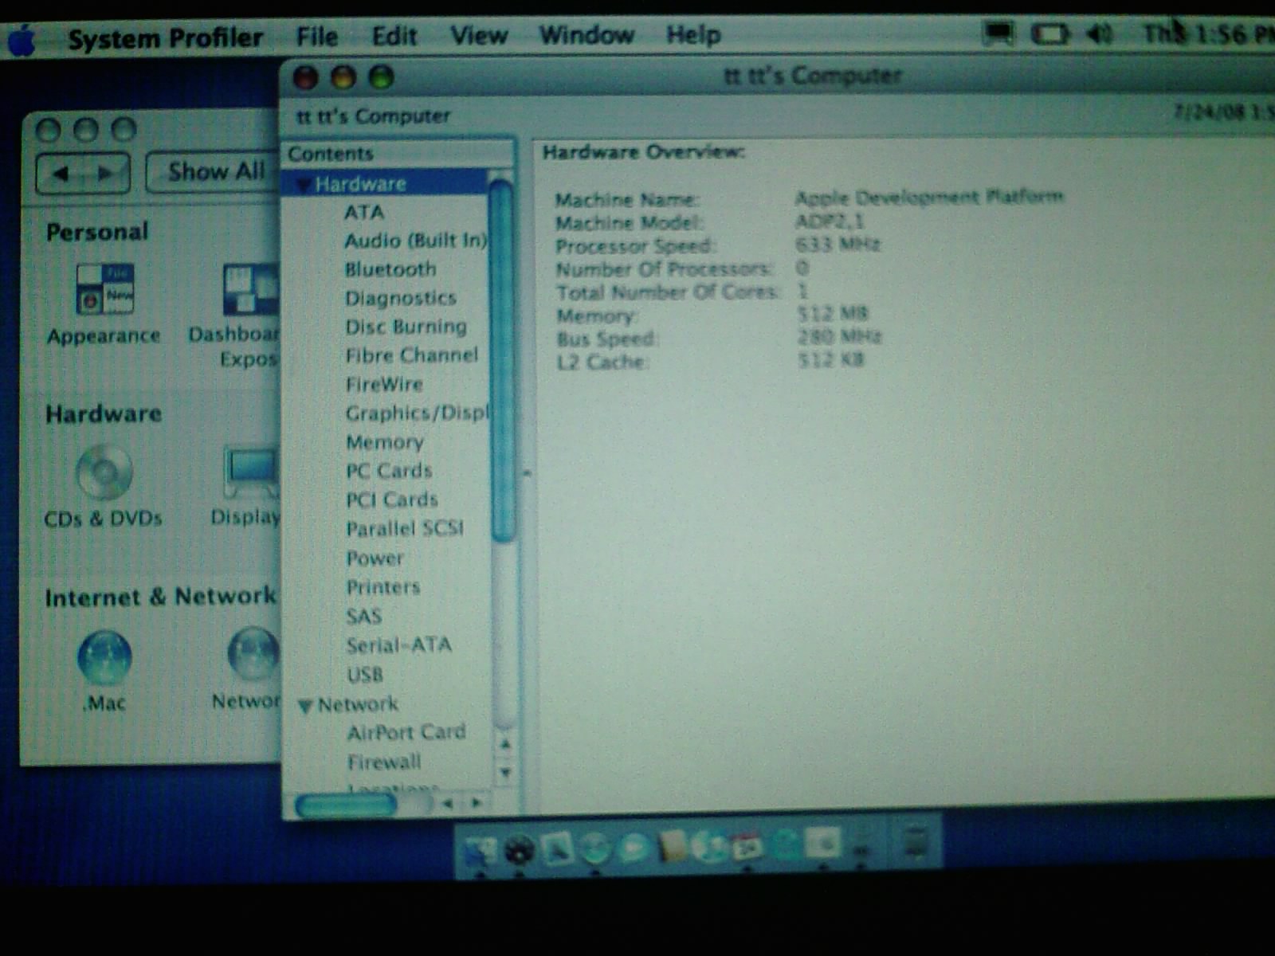Viewport: 1275px width, 956px height.
Task: Open CDs & DVDs preferences icon
Action: pos(104,472)
